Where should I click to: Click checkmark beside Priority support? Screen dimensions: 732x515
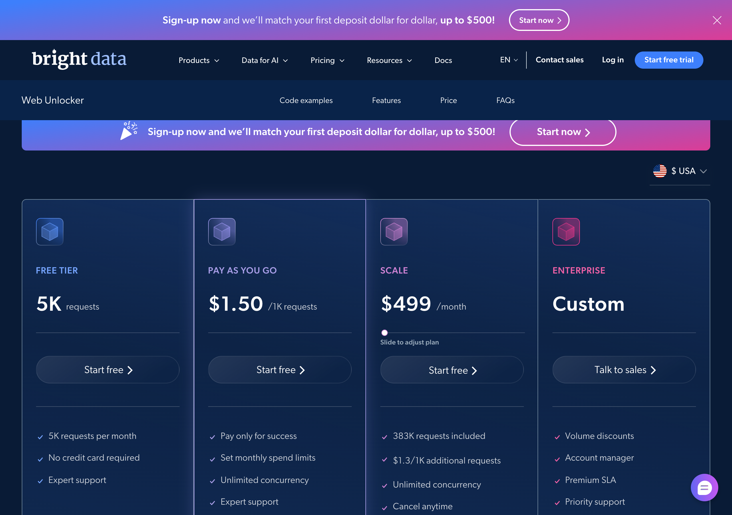click(x=557, y=503)
